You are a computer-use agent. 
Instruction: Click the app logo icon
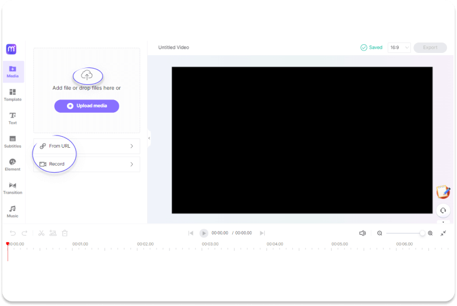(x=12, y=49)
